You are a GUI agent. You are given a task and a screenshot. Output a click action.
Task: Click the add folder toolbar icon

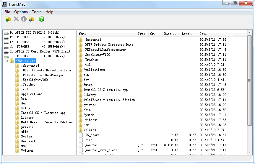coord(8,19)
